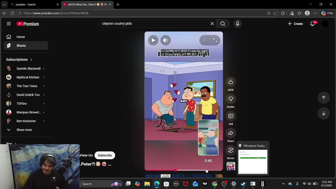
Task: Mute the short's volume
Action: [165, 40]
